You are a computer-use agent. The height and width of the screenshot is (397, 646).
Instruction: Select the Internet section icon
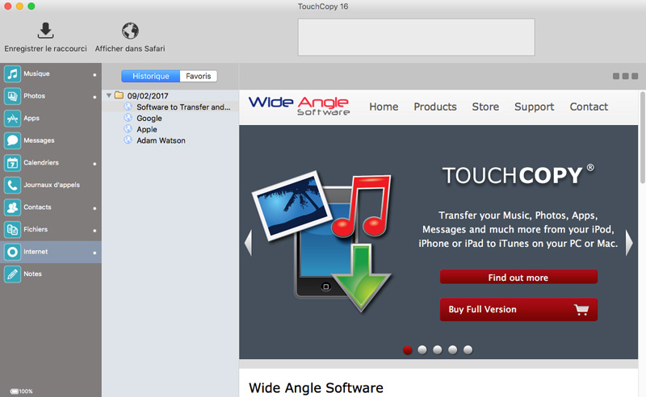[x=12, y=252]
